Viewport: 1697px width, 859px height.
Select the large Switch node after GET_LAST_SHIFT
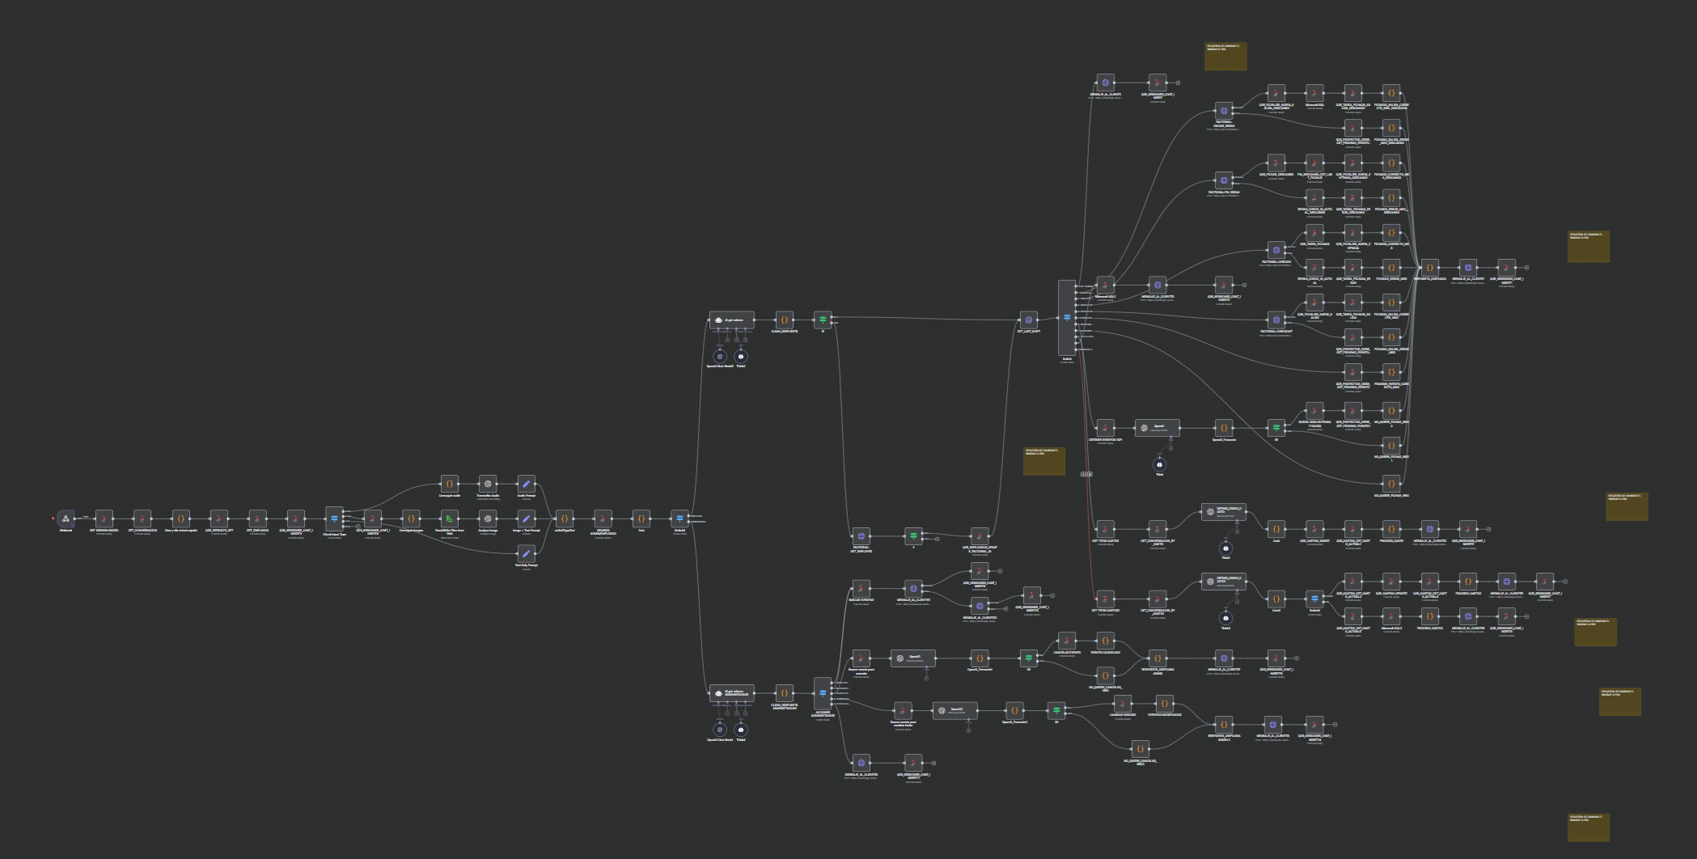(x=1067, y=318)
